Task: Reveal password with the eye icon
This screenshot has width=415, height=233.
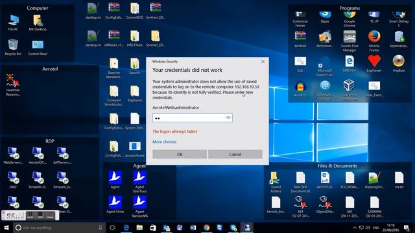Action: coord(228,118)
